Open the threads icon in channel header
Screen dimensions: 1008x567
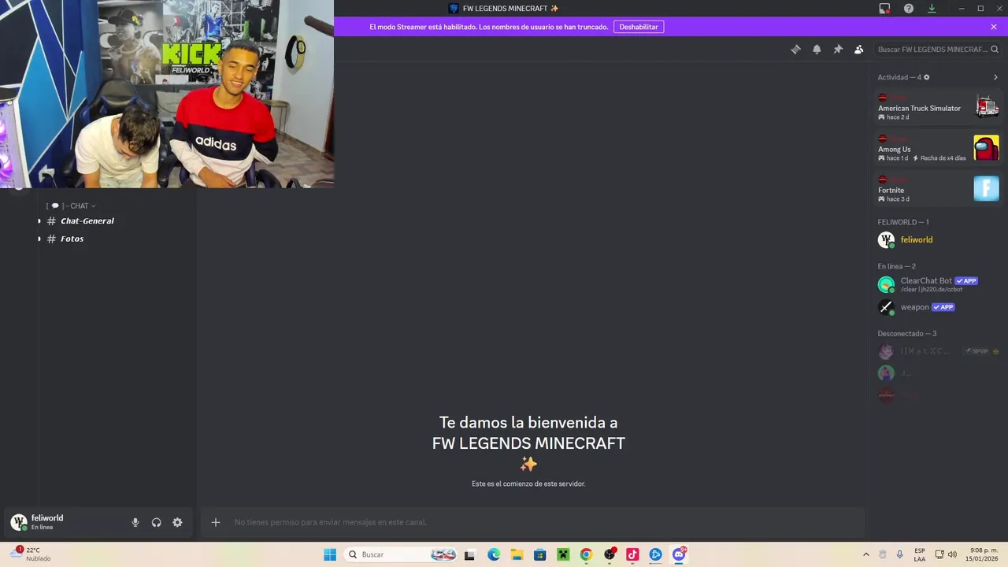coord(795,49)
